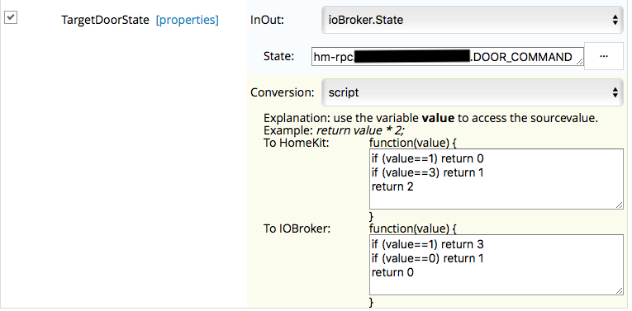Viewport: 632px width, 311px height.
Task: Click the State input field ending DOOR_COMMAND
Action: click(448, 57)
